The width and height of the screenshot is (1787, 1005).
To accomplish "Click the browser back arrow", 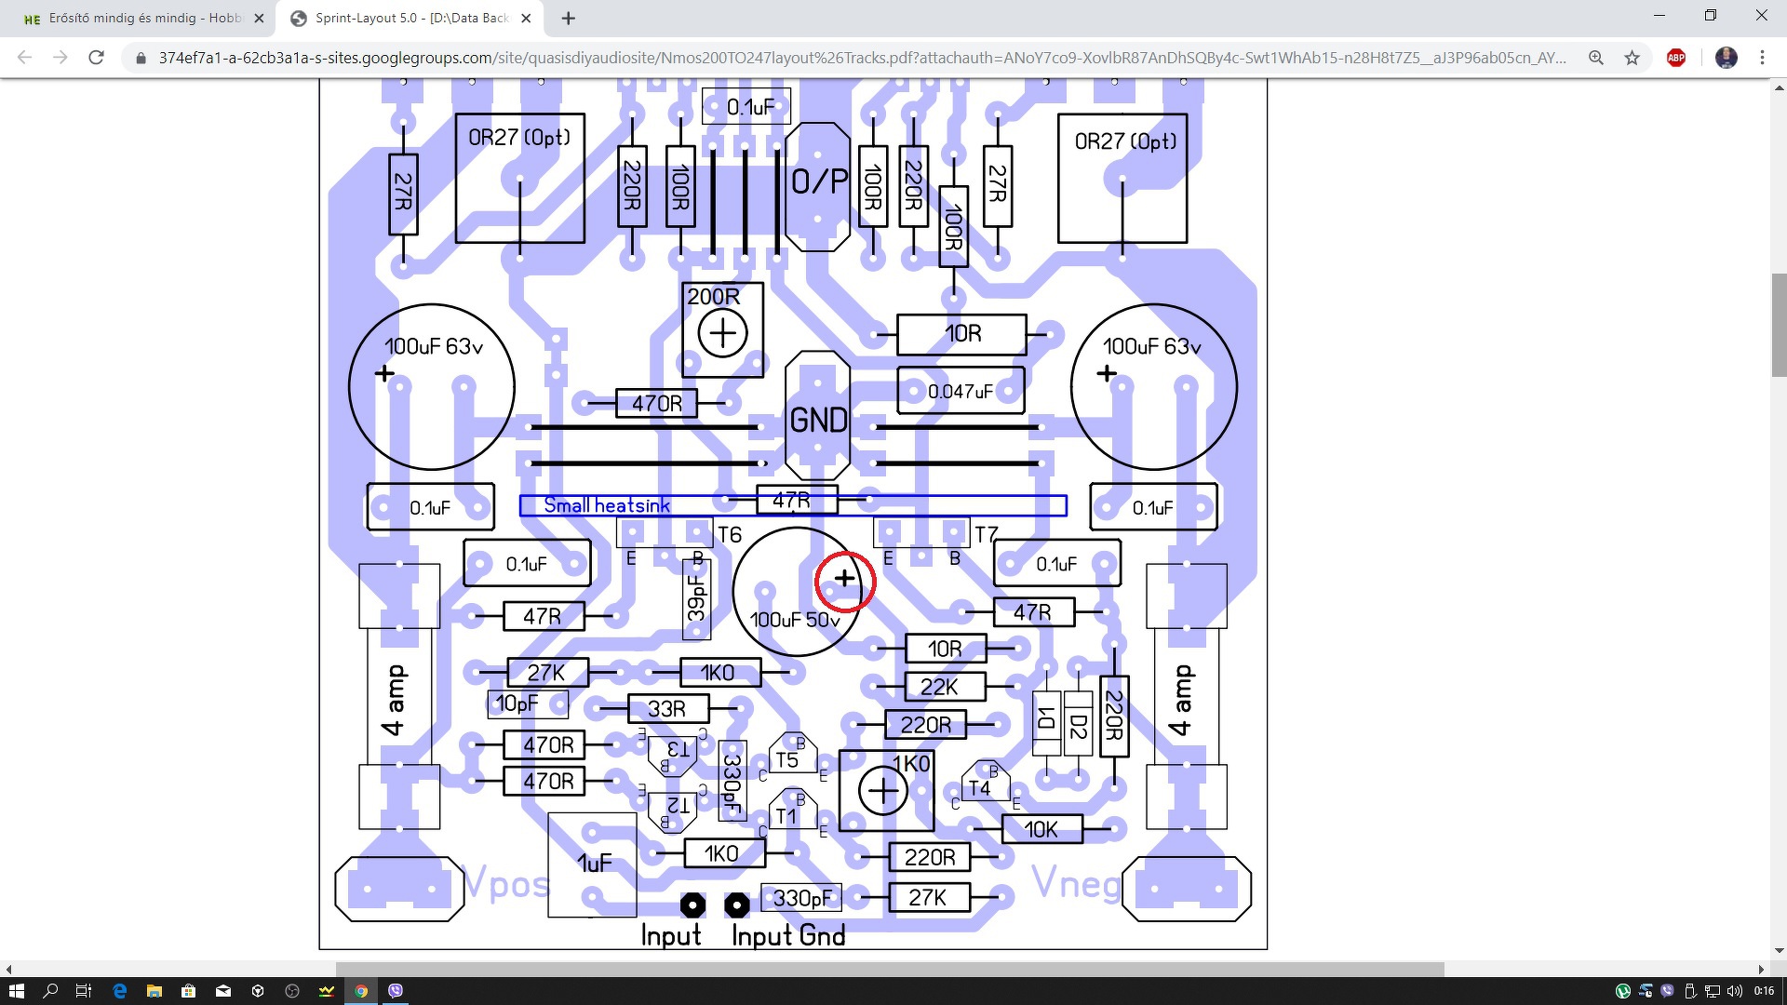I will [25, 58].
